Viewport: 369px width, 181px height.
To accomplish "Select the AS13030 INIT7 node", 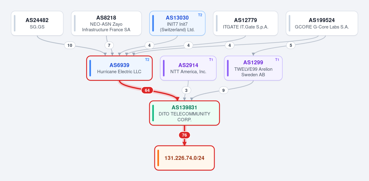I will coord(177,23).
